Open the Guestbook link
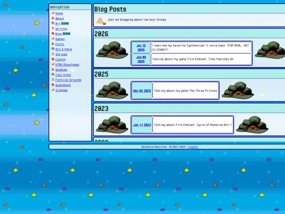 tap(63, 85)
